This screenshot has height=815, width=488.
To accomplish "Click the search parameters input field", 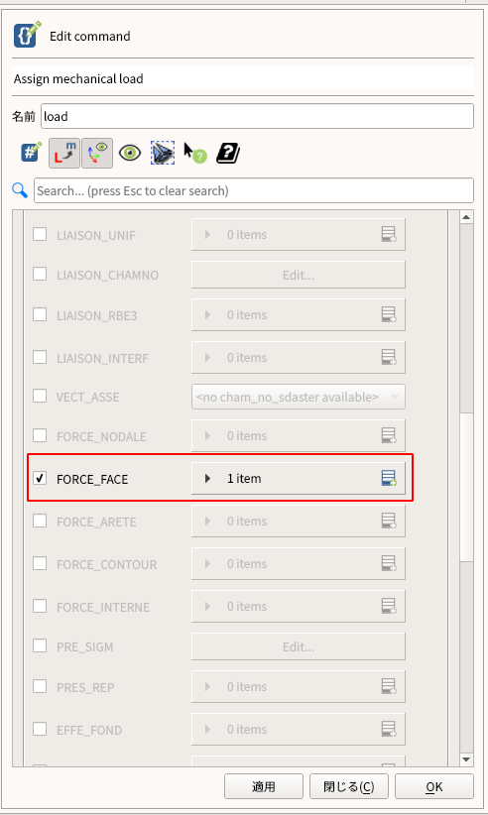I will click(254, 190).
